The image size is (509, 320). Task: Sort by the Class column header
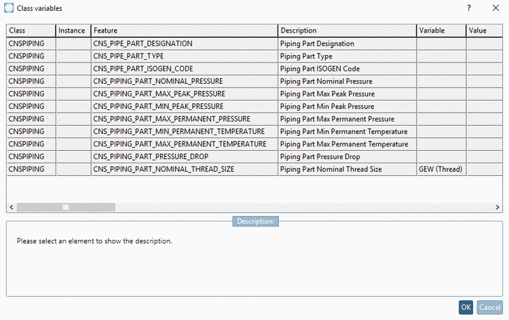point(31,31)
